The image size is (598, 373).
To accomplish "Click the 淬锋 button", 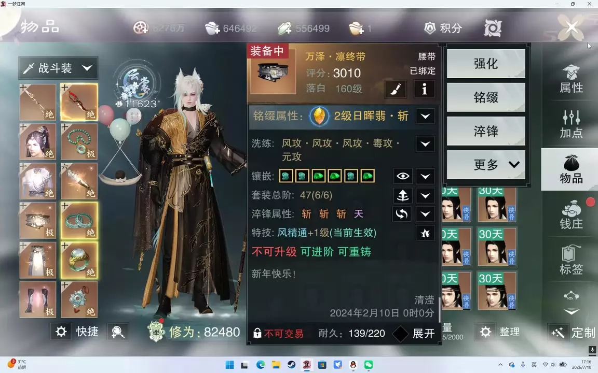I will [486, 131].
